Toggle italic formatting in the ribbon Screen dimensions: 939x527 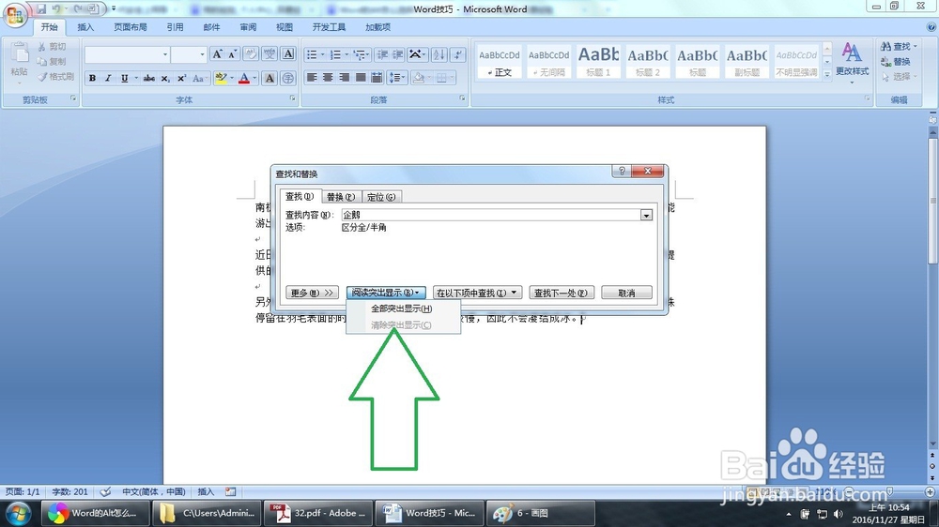[x=108, y=79]
